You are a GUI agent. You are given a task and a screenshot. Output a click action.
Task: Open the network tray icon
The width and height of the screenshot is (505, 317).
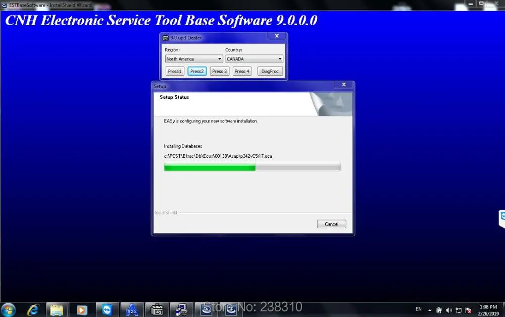[459, 310]
